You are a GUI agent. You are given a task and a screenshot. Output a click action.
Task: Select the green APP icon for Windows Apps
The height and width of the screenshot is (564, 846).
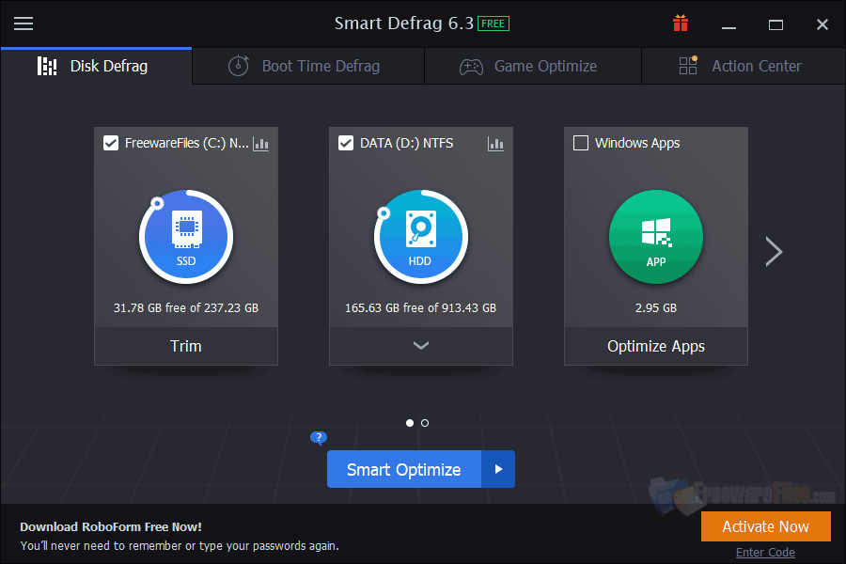[x=655, y=237]
